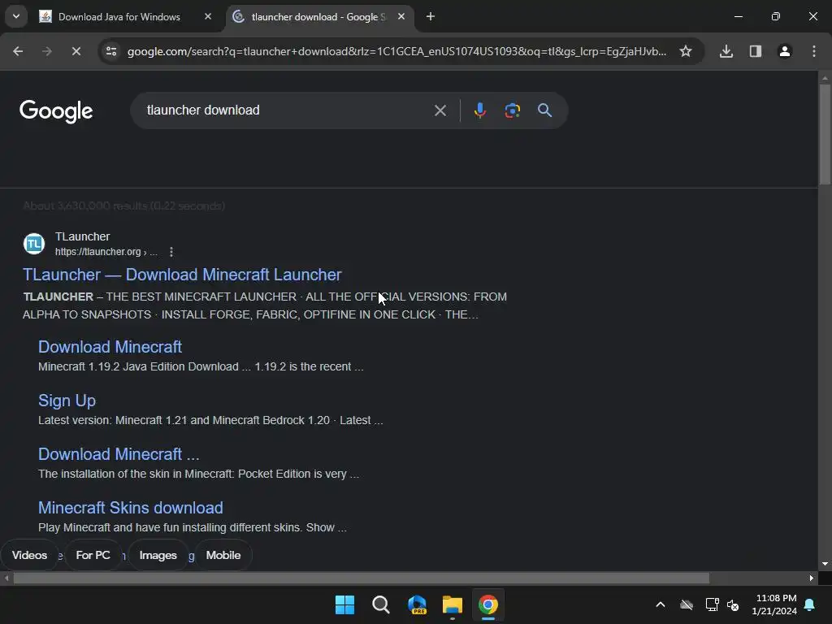Image resolution: width=832 pixels, height=624 pixels.
Task: Open the Chrome profile icon
Action: click(785, 51)
